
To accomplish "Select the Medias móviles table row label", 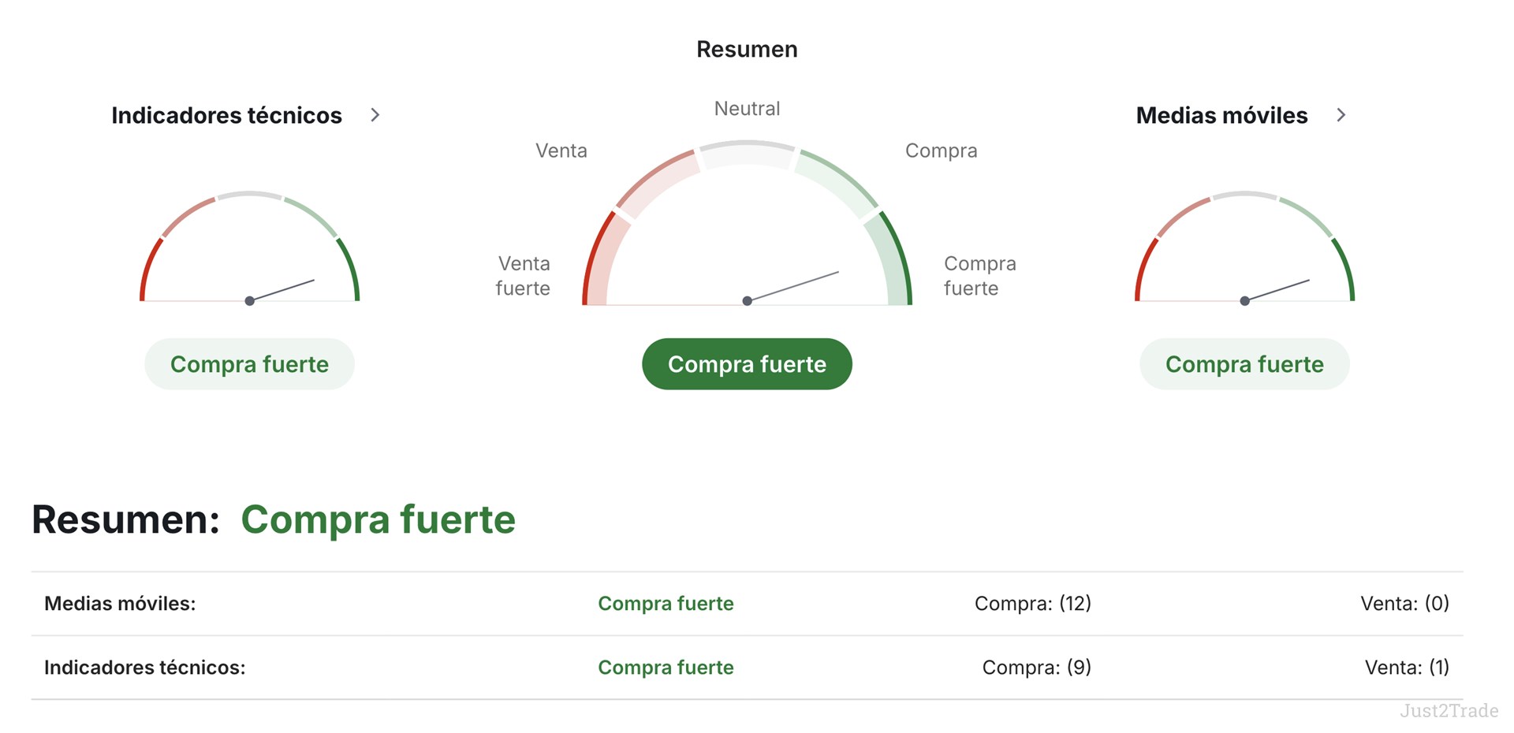I will [x=120, y=604].
